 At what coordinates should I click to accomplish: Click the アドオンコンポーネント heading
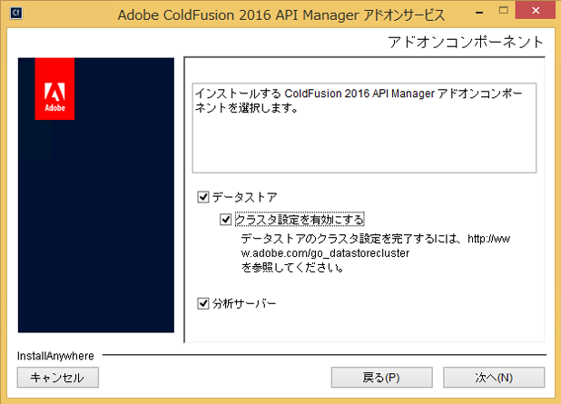pyautogui.click(x=465, y=43)
